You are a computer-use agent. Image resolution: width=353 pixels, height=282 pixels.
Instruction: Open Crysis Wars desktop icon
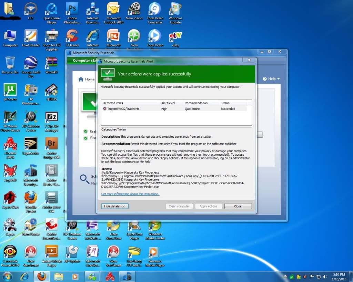coord(10,200)
